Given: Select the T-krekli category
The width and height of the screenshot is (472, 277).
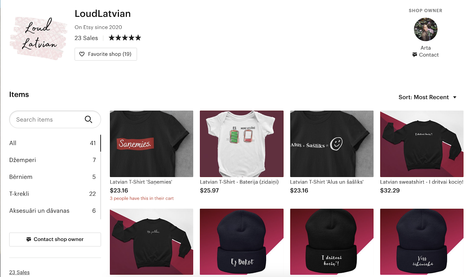Looking at the screenshot, I should [x=53, y=194].
